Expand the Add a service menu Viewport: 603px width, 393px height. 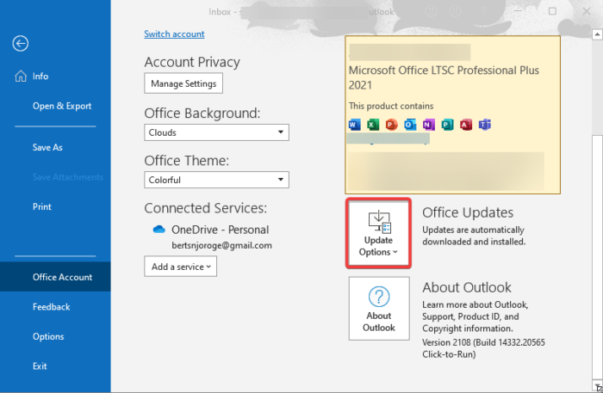coord(180,267)
